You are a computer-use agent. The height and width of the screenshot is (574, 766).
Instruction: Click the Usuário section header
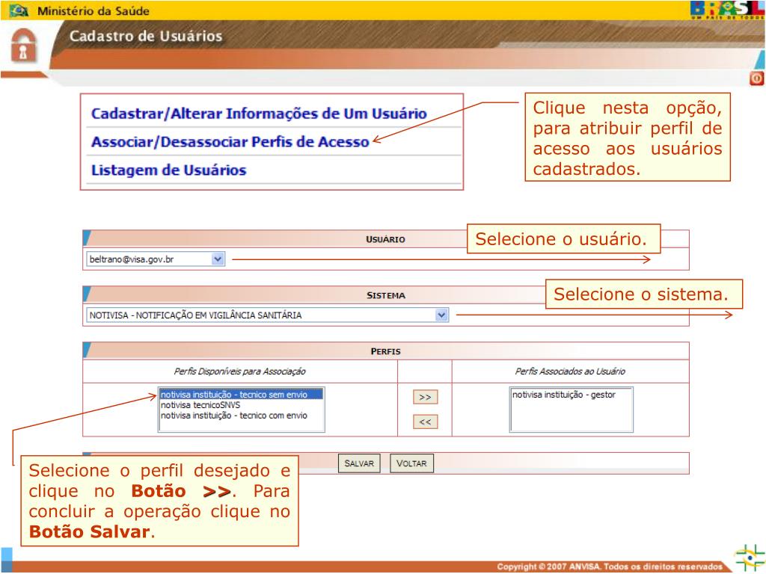coord(385,240)
